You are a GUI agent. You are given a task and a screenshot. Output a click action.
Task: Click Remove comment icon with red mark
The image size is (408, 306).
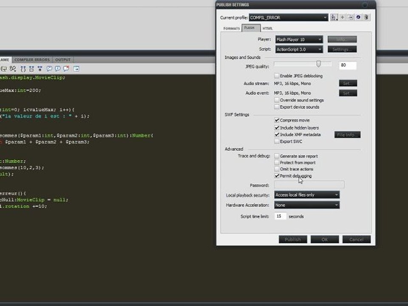pyautogui.click(x=66, y=69)
